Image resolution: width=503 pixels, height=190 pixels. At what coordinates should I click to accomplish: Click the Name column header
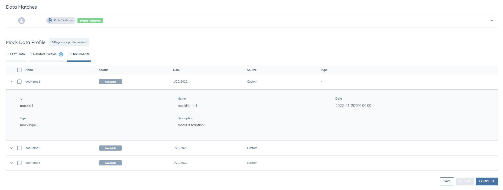[x=30, y=70]
